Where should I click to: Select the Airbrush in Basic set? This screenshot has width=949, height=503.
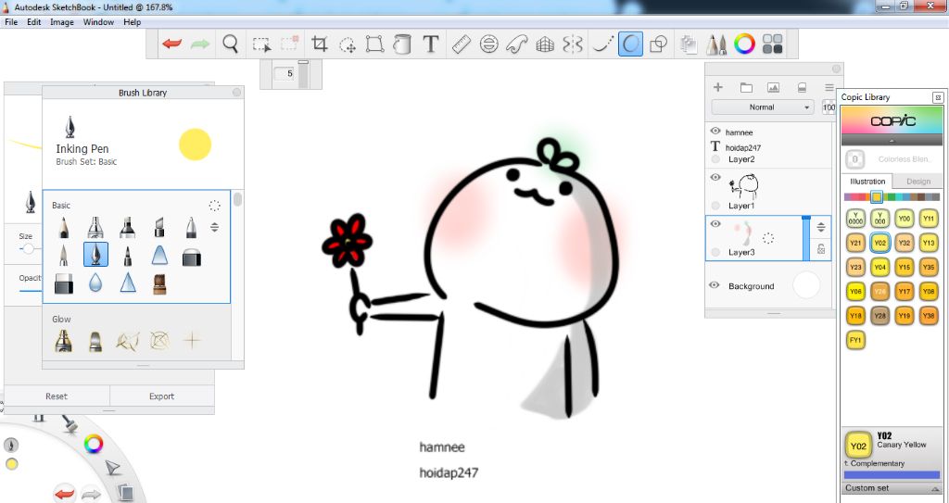click(x=95, y=227)
